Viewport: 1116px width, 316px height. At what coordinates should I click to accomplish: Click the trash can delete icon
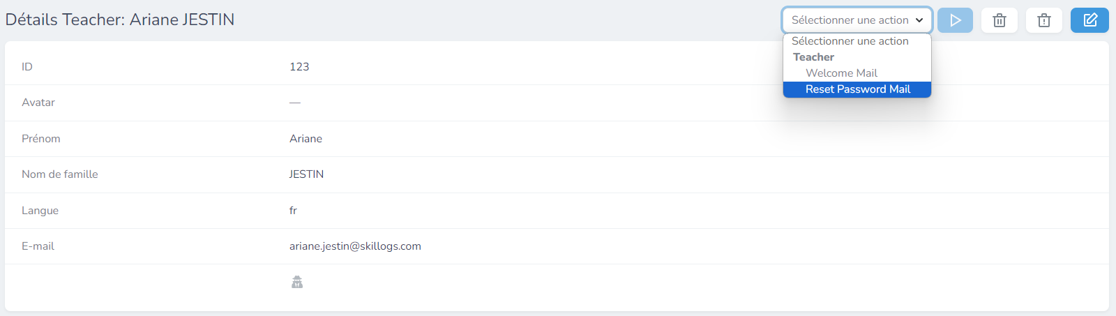1000,20
